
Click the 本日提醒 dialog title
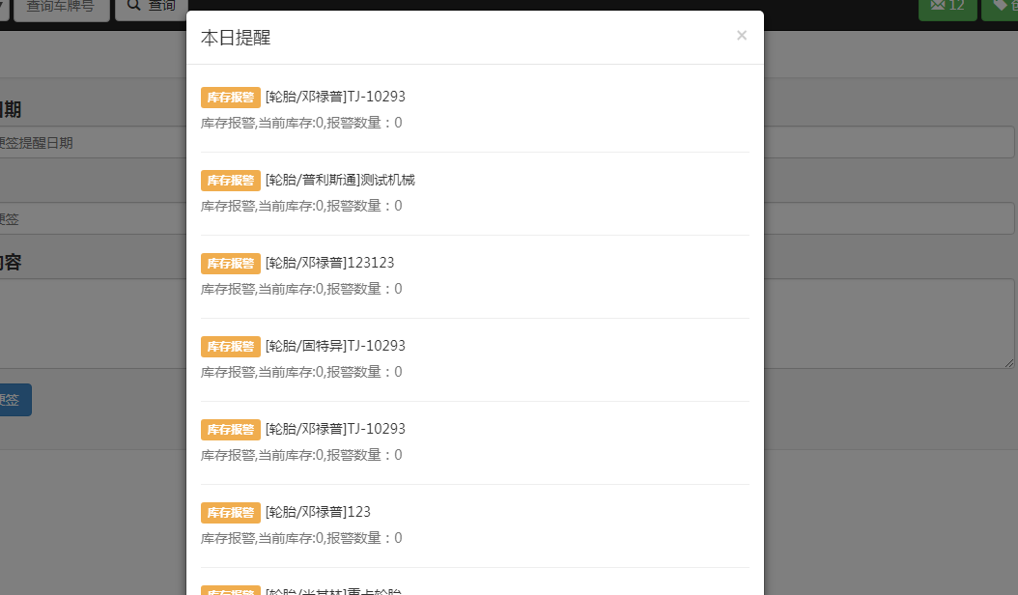pos(236,38)
